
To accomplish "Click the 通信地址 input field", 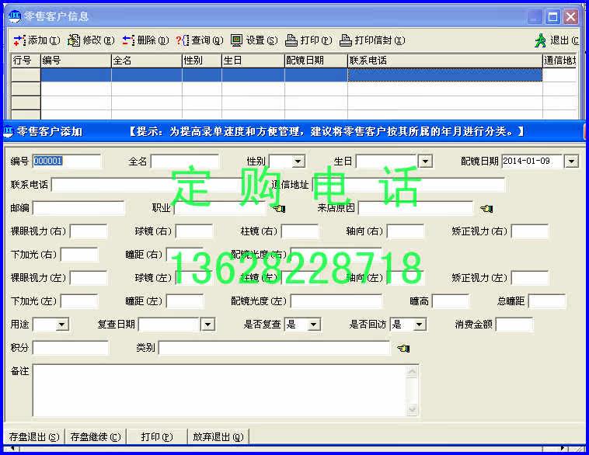I will tap(409, 185).
